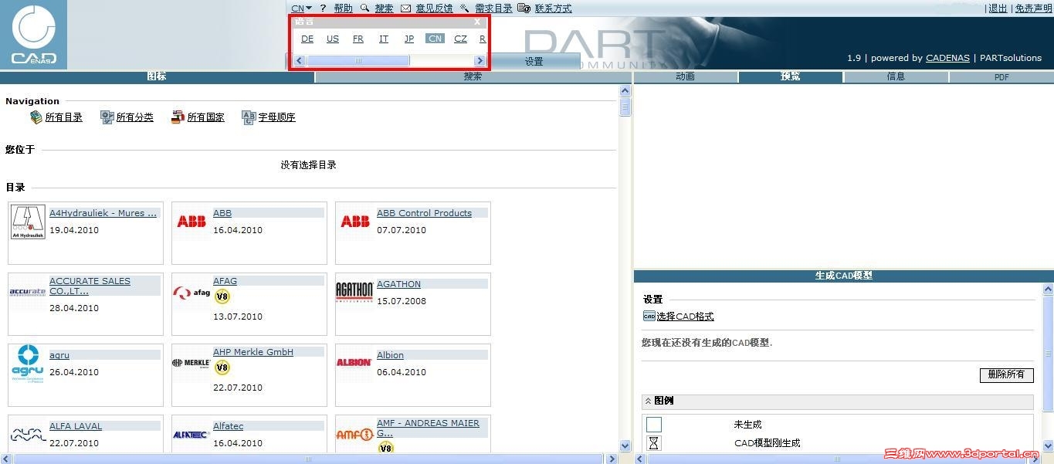Click the A4 Hydrauliek logo thumbnail
Screen dimensions: 1054x464
[28, 222]
